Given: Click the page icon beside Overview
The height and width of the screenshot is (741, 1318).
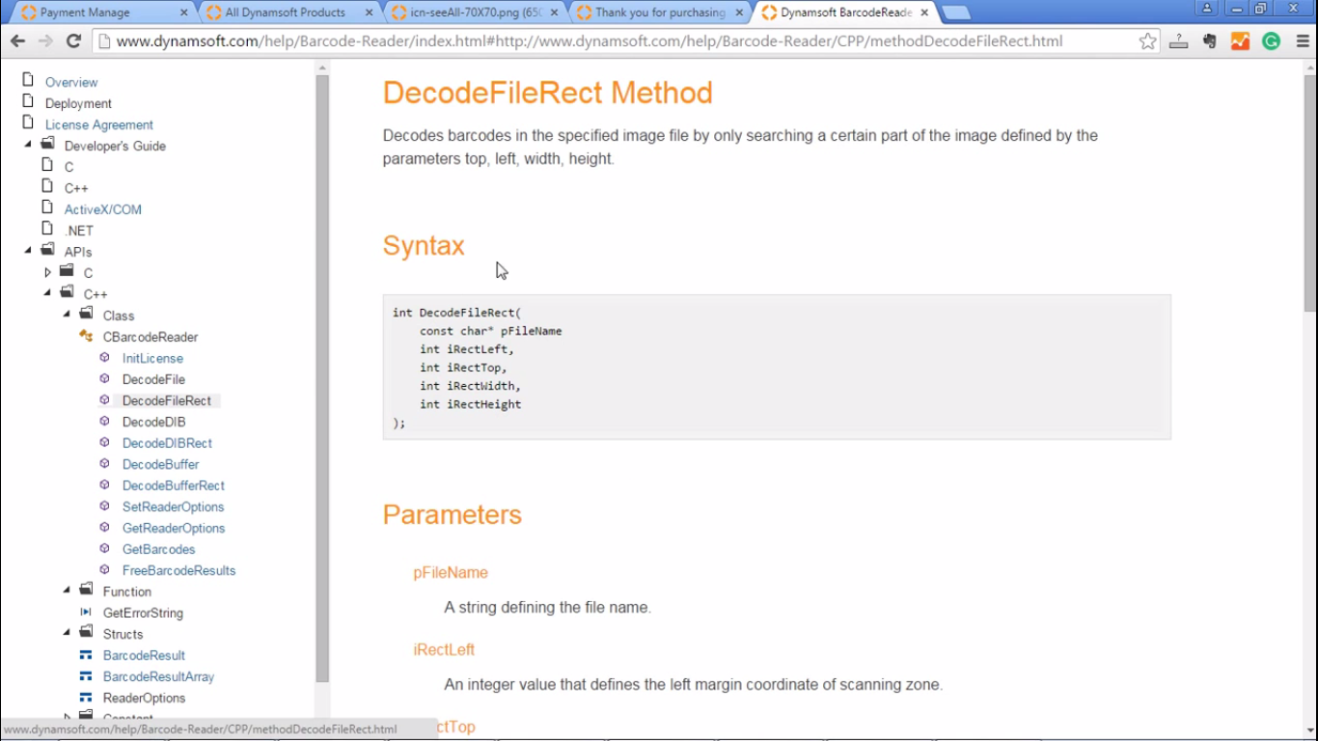Looking at the screenshot, I should 28,80.
